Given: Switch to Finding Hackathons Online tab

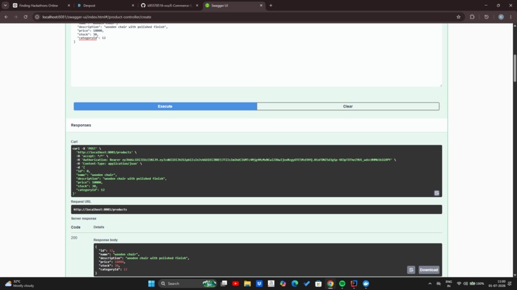Looking at the screenshot, I should [x=38, y=6].
